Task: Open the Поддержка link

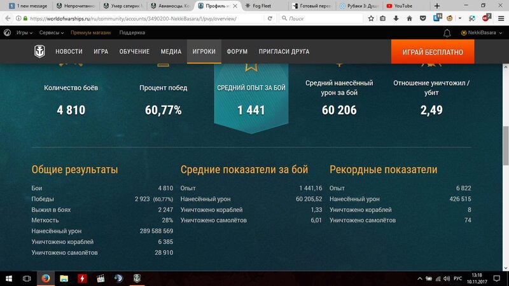Action: coord(132,33)
